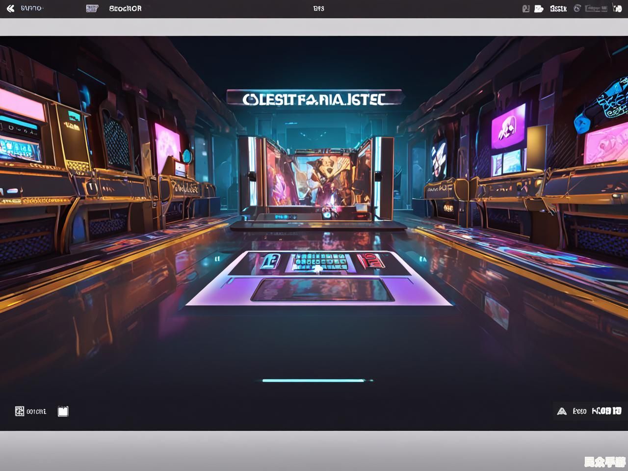Click the small purple badge icon in top bar
Viewport: 628px width, 471px height.
click(91, 8)
